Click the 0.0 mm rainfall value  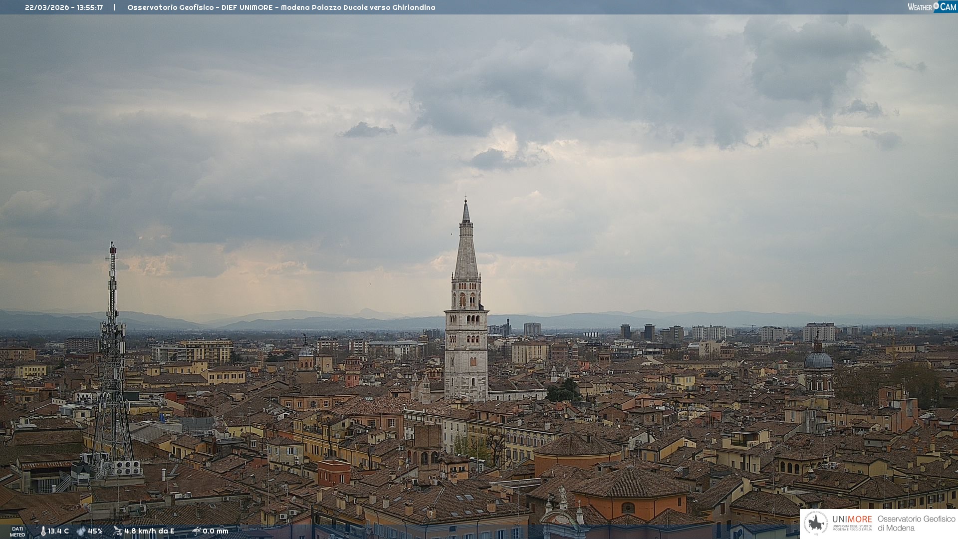click(216, 531)
